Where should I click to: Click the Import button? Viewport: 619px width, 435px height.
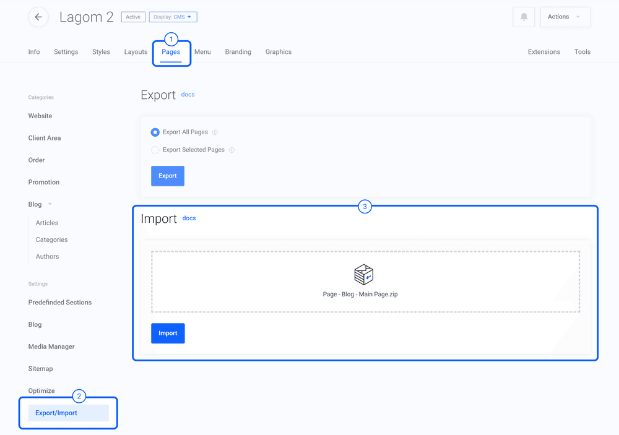coord(167,333)
